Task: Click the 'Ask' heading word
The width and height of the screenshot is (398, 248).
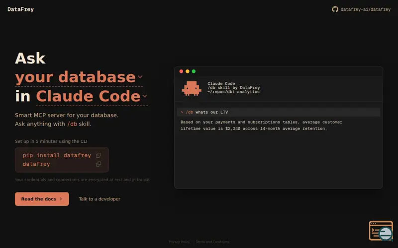Action: point(30,58)
